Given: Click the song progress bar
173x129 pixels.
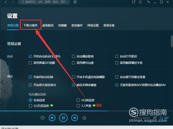Looking at the screenshot, I should (x=86, y=111).
